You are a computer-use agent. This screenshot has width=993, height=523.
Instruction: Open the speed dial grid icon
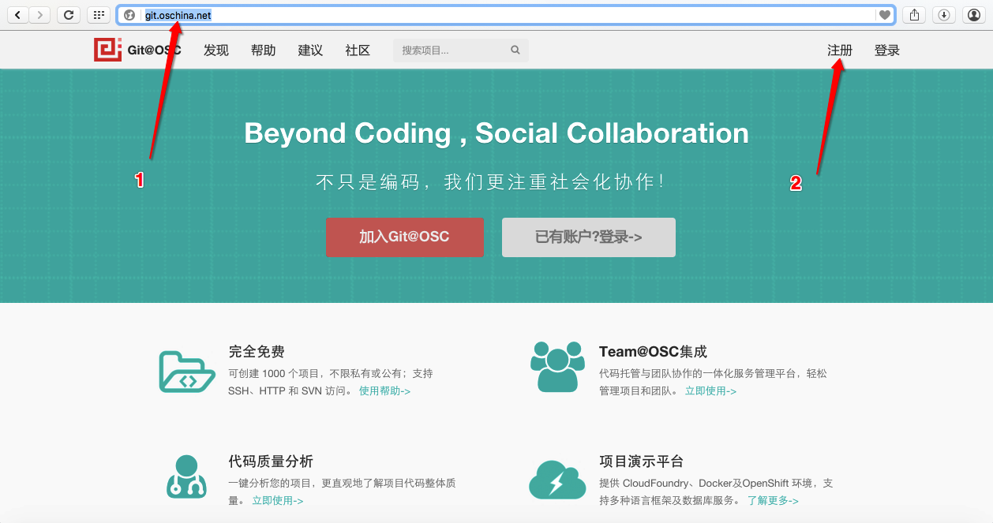[99, 14]
